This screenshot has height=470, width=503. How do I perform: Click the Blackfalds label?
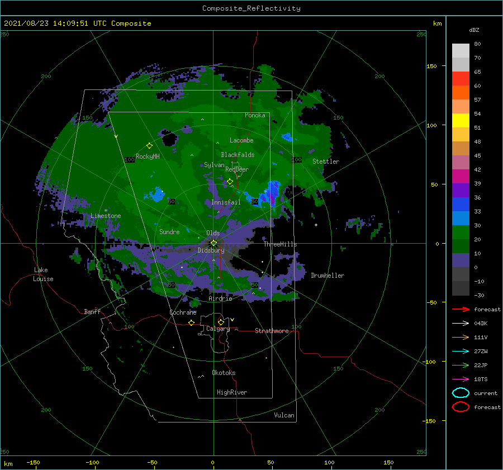pyautogui.click(x=238, y=155)
